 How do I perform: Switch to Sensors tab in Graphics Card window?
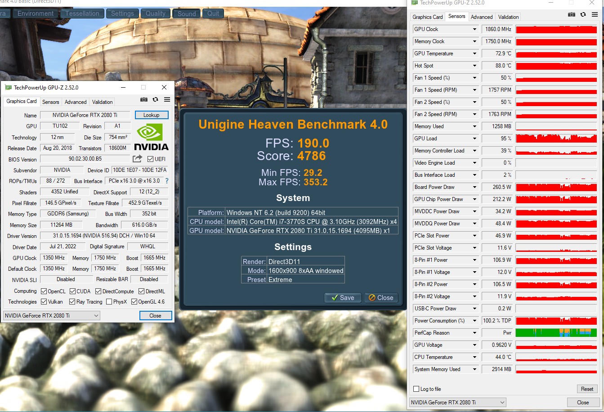(51, 102)
